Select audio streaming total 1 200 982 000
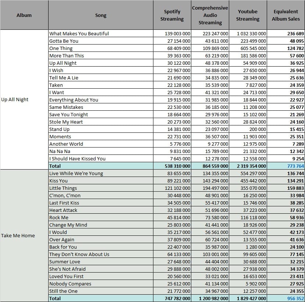This screenshot has width=305, height=302. (x=210, y=298)
